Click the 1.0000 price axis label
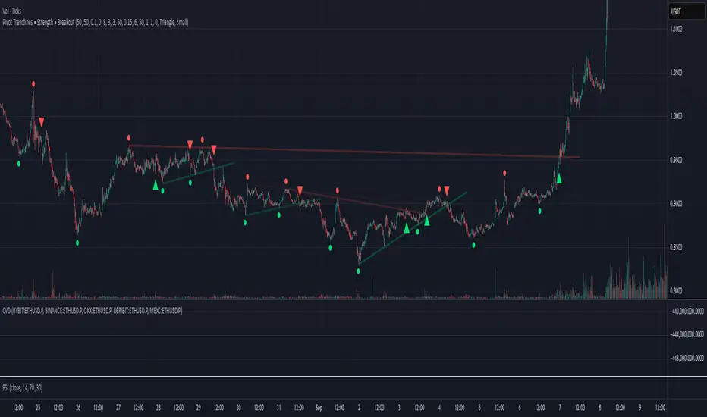This screenshot has height=417, width=707. 676,116
